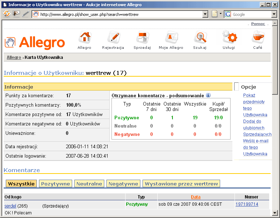Click the Typ column header in comments
The height and width of the screenshot is (218, 280).
(141, 197)
